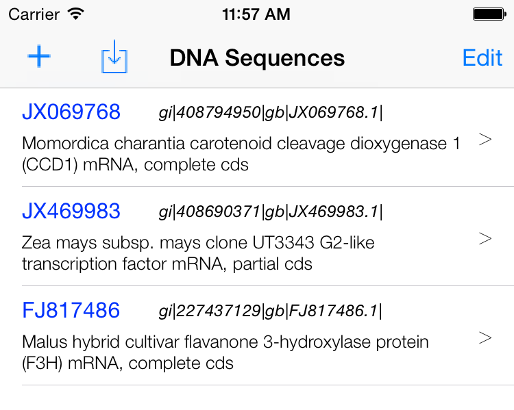This screenshot has height=410, width=514.
Task: Select the gi|408794950|gb|JX069768.1| identifier text
Action: [271, 113]
